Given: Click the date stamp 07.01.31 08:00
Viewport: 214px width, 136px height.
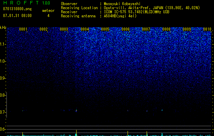Looking at the screenshot, I should 17,16.
